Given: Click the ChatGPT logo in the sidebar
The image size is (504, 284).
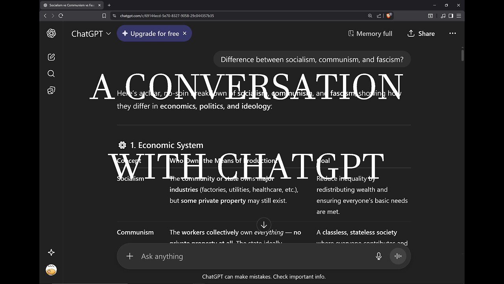Looking at the screenshot, I should pyautogui.click(x=51, y=34).
